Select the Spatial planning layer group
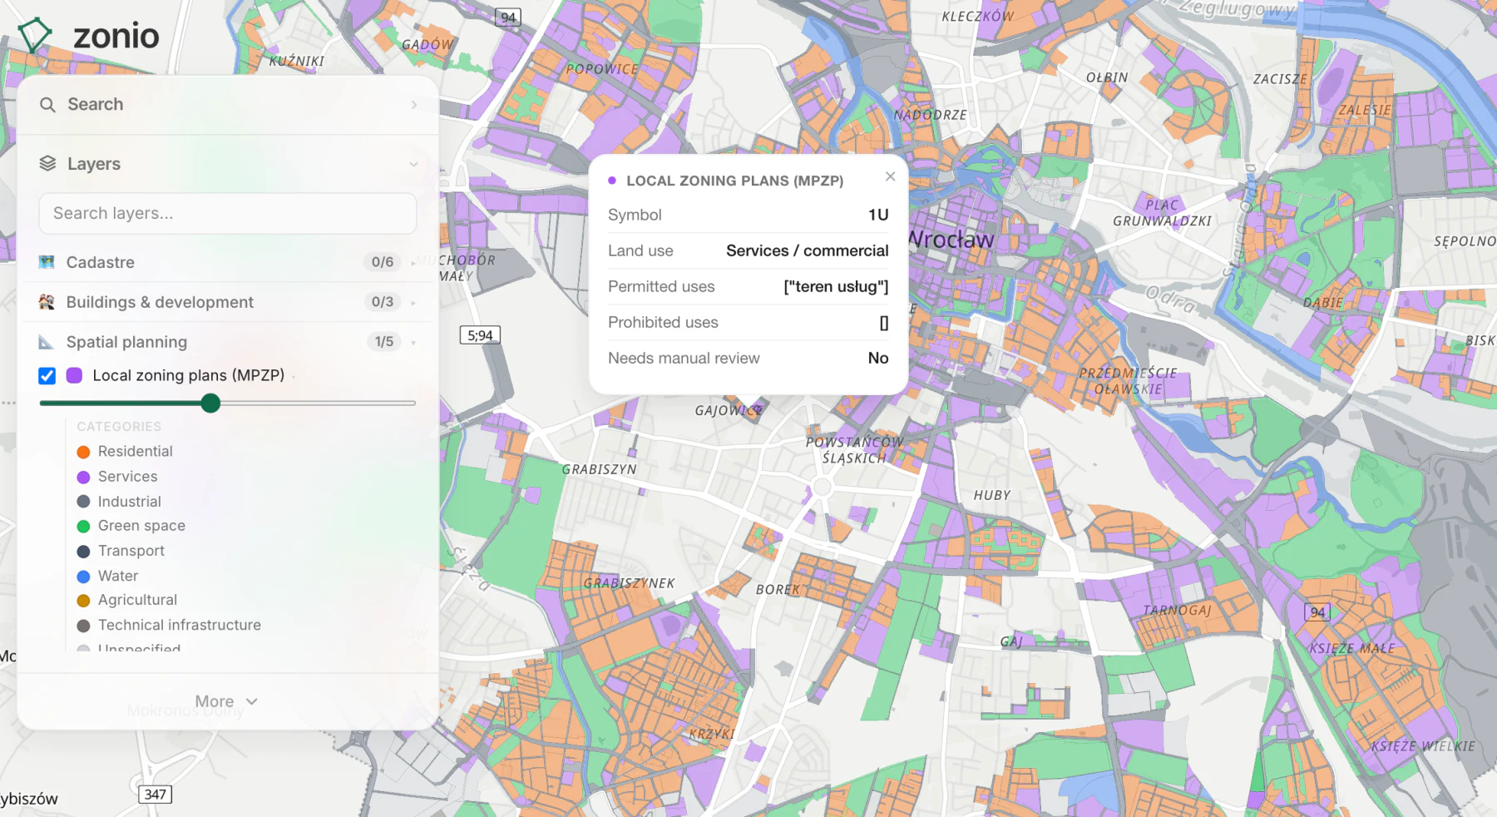This screenshot has width=1497, height=817. tap(228, 342)
